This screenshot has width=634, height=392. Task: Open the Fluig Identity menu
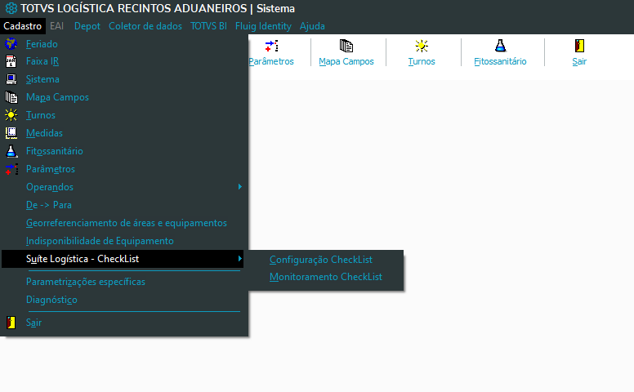coord(263,26)
